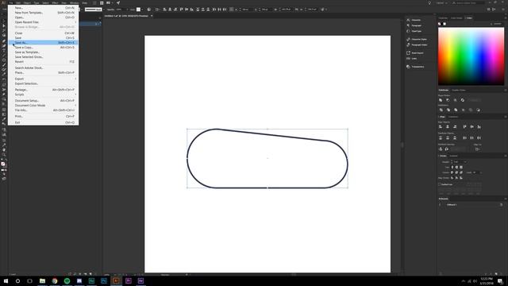
Task: Toggle Round Cap in Stroke panel
Action: pyautogui.click(x=456, y=168)
